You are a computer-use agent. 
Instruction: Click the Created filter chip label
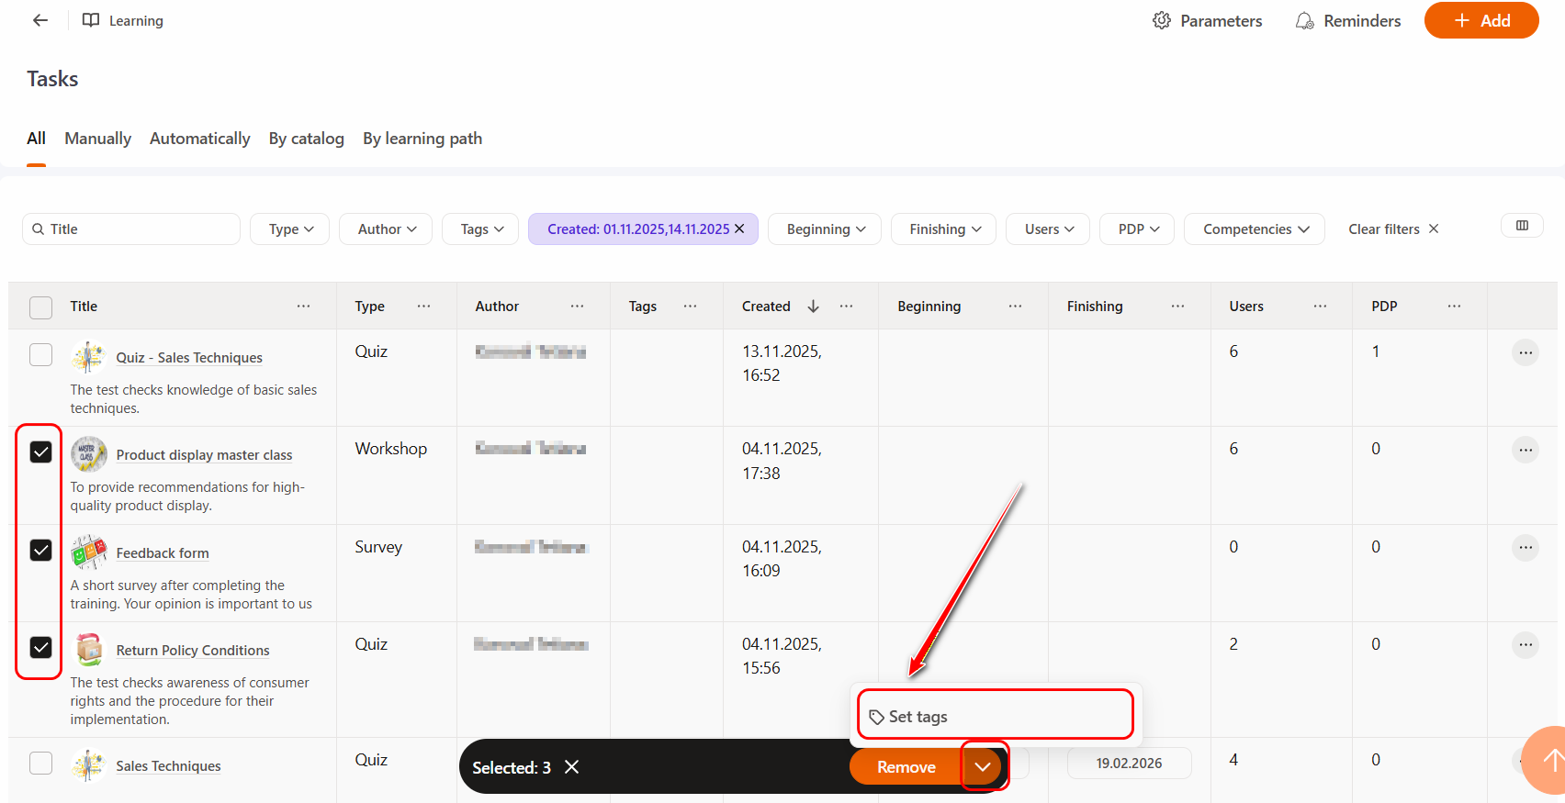638,229
